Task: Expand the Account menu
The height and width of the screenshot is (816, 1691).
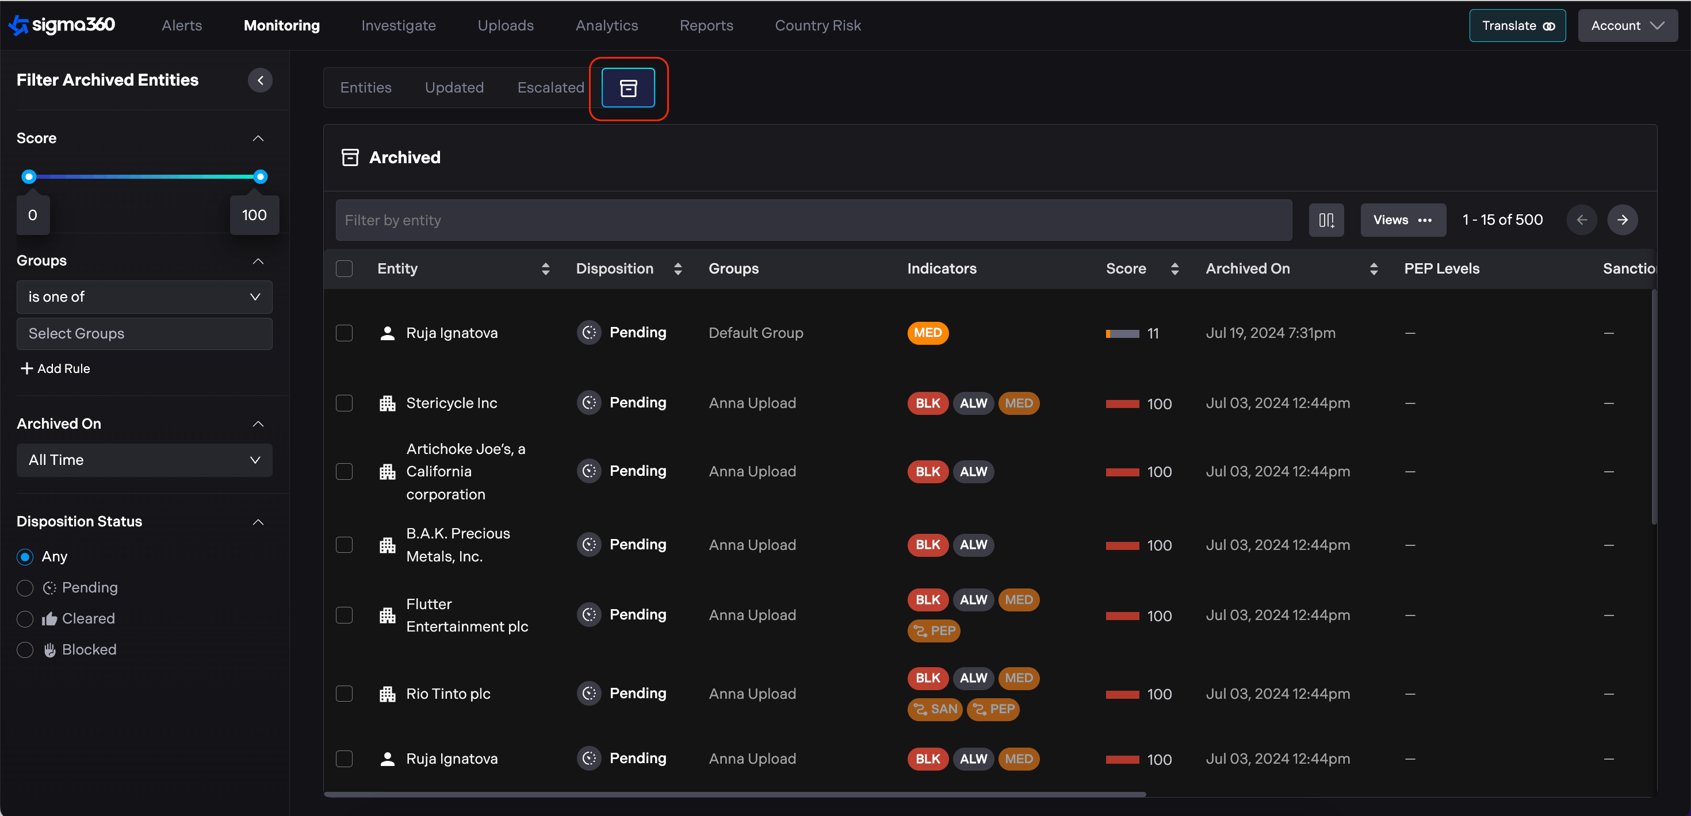Action: (1627, 26)
